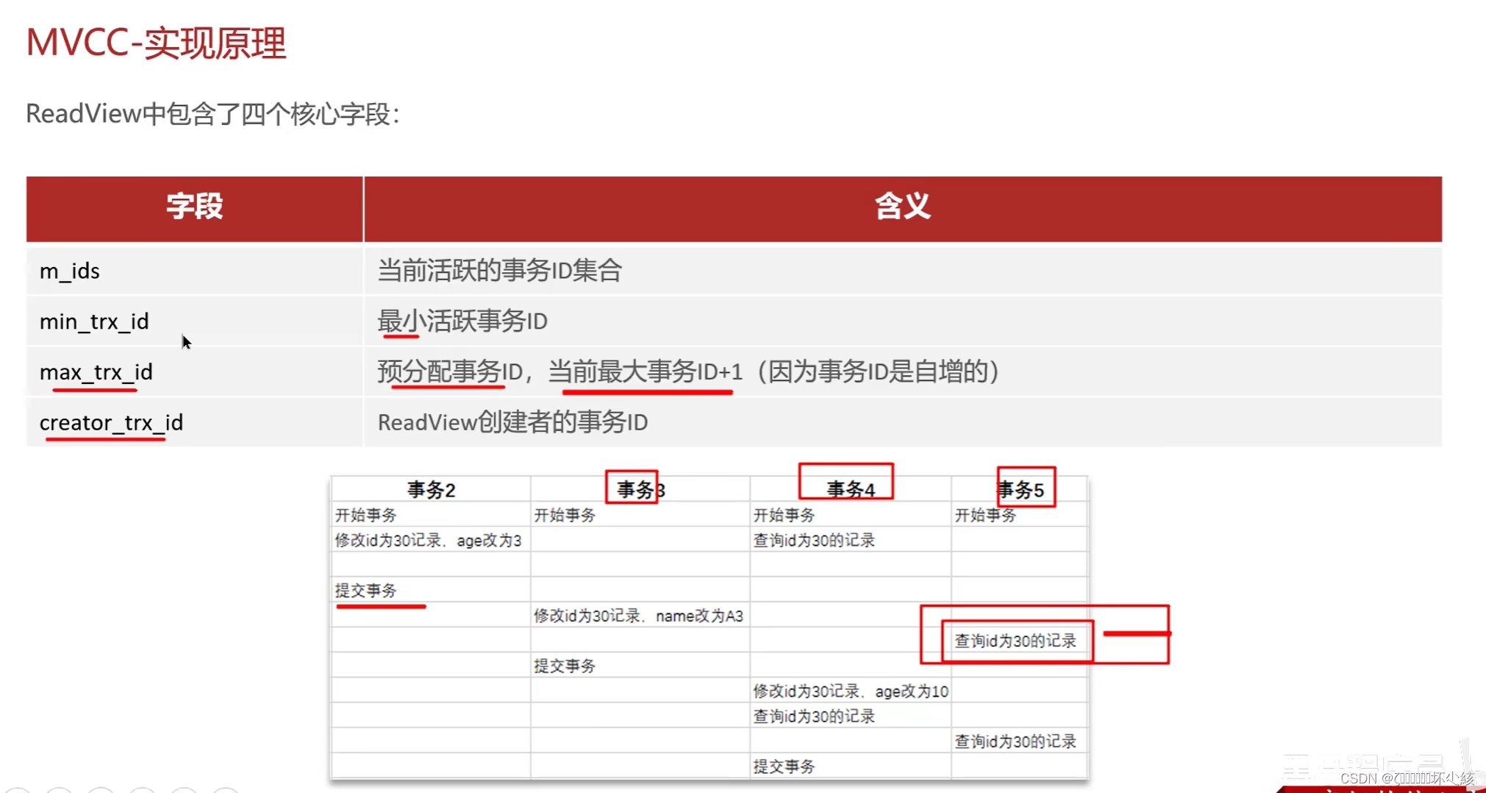1486x793 pixels.
Task: Click the "字段" column header
Action: [195, 209]
